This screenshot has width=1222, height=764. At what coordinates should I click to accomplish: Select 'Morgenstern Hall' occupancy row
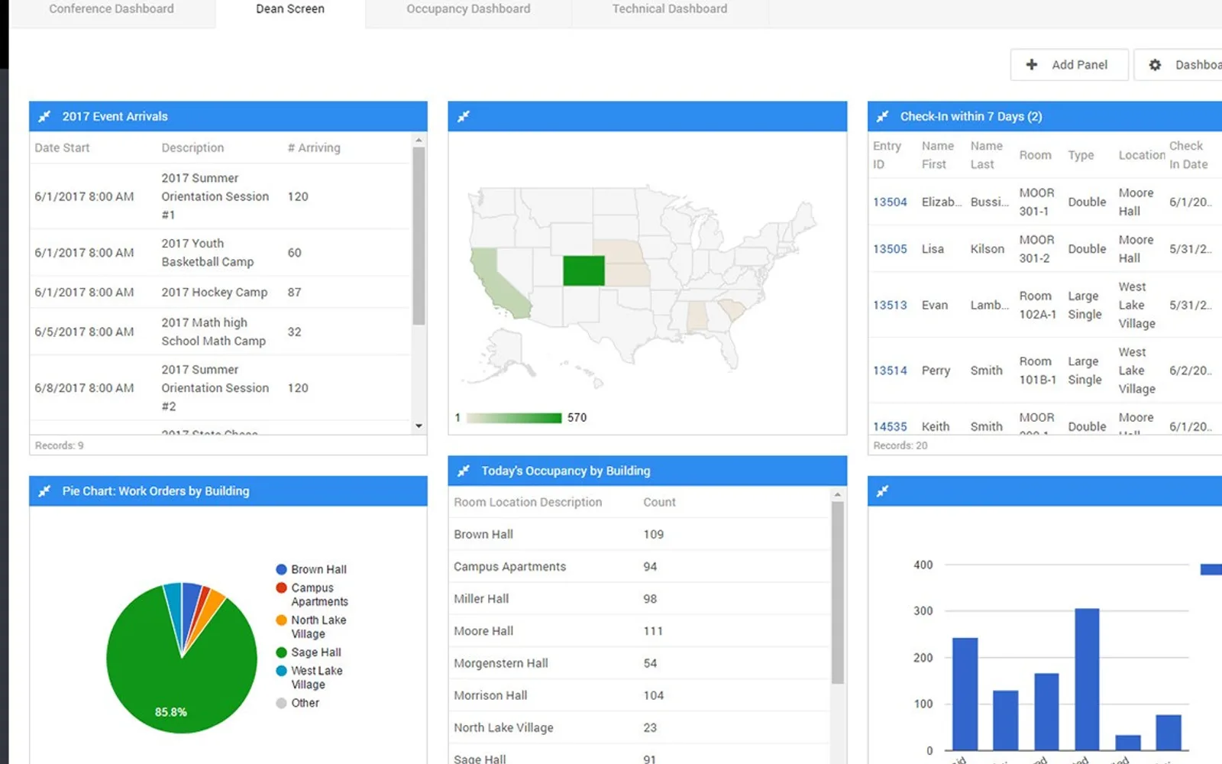click(640, 662)
